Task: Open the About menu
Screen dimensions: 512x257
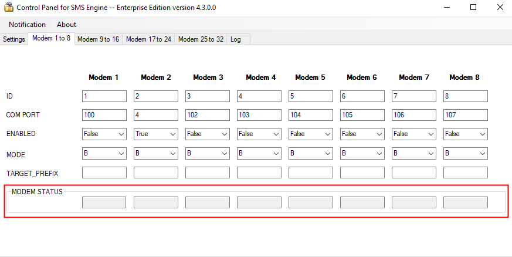Action: 66,25
